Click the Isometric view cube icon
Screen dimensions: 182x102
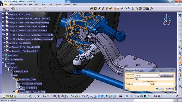tap(103, 96)
